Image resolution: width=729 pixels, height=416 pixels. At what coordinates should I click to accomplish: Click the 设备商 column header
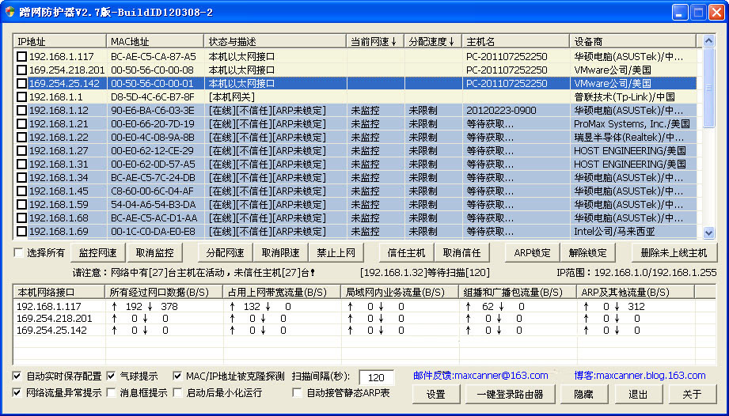632,41
